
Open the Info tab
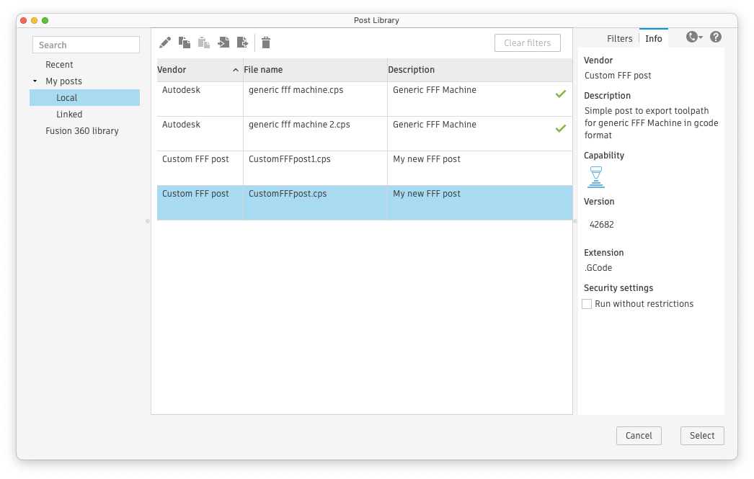653,38
